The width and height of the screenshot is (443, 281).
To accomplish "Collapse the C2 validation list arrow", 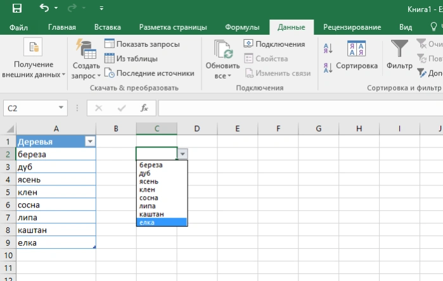I will pos(183,154).
